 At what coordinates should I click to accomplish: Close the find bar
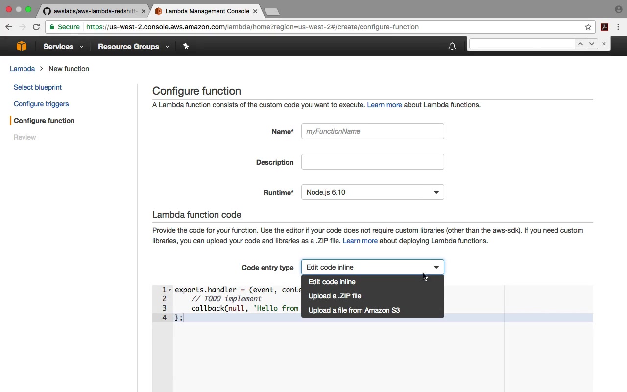click(x=604, y=44)
